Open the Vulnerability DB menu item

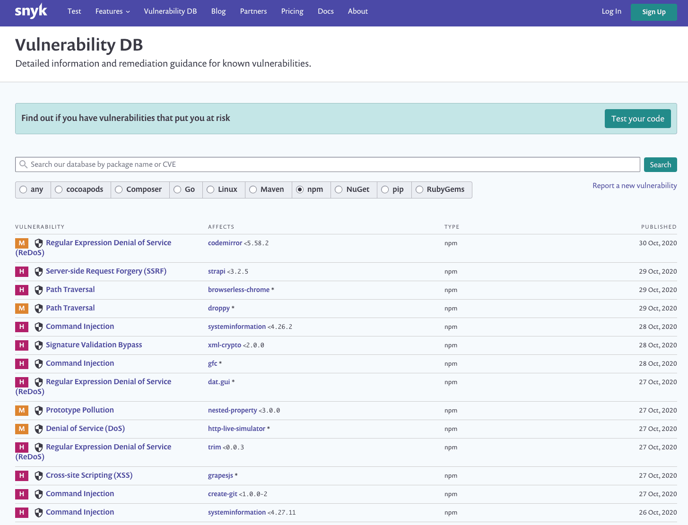170,11
